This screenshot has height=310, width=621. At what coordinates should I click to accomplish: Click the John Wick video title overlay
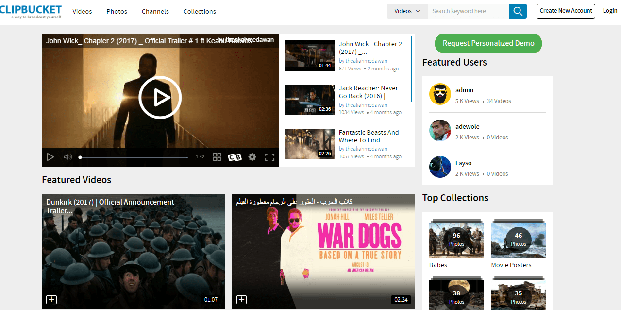point(149,41)
